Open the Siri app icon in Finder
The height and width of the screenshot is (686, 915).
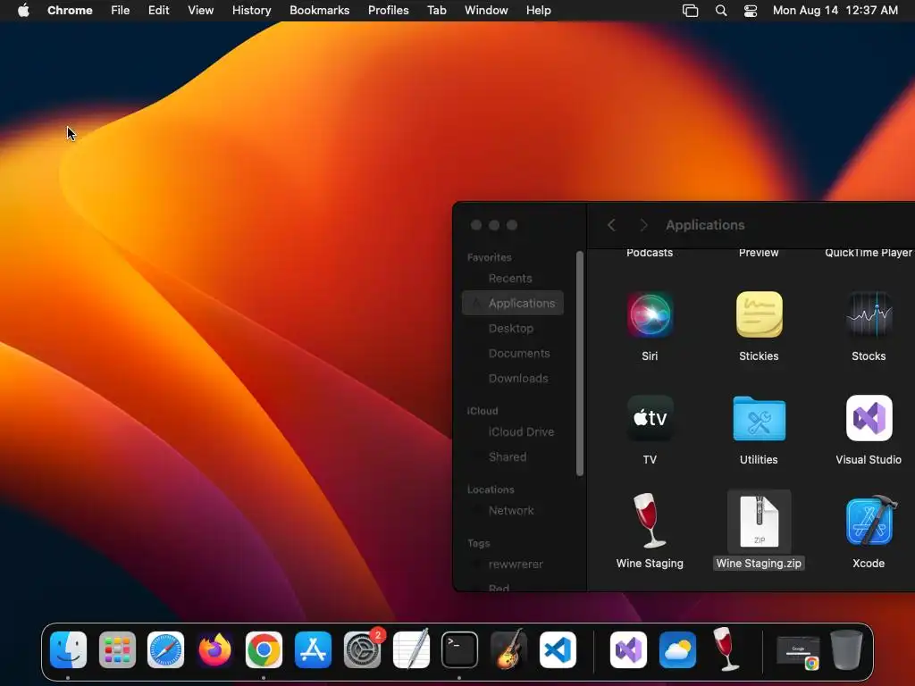pyautogui.click(x=650, y=315)
